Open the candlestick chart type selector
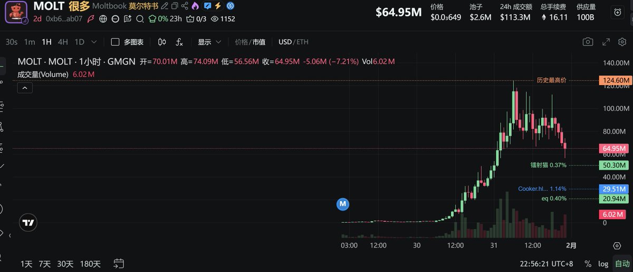 point(162,42)
